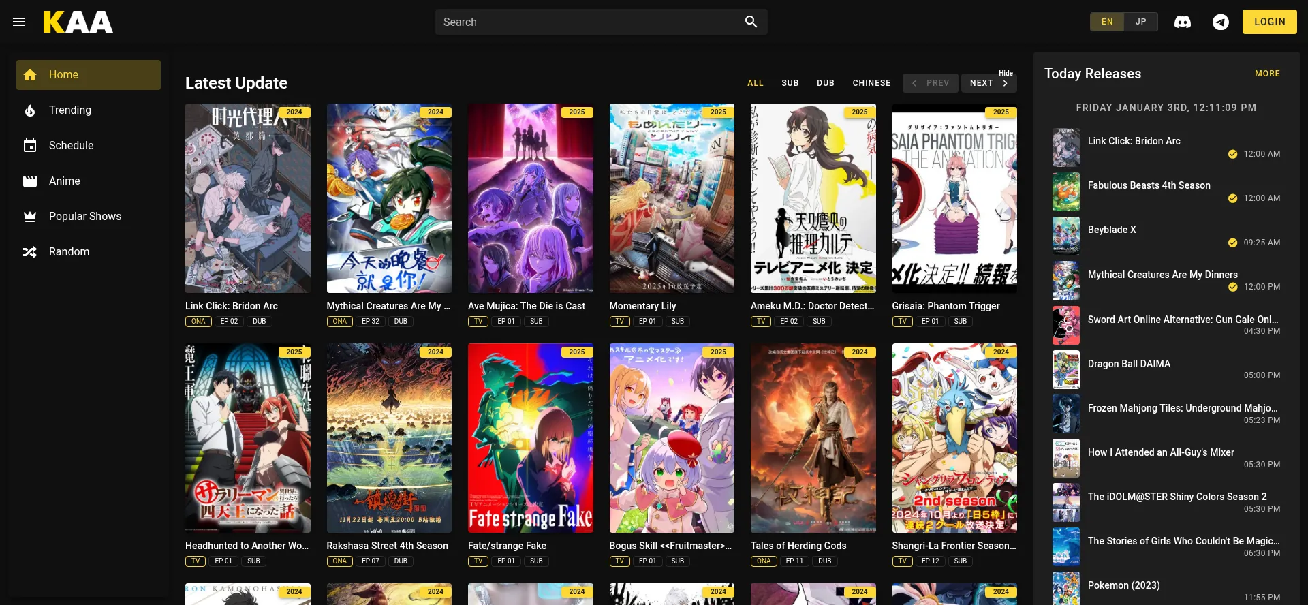The width and height of the screenshot is (1308, 605).
Task: Click EP 32 tag under Mythical Creatures
Action: [x=371, y=322]
